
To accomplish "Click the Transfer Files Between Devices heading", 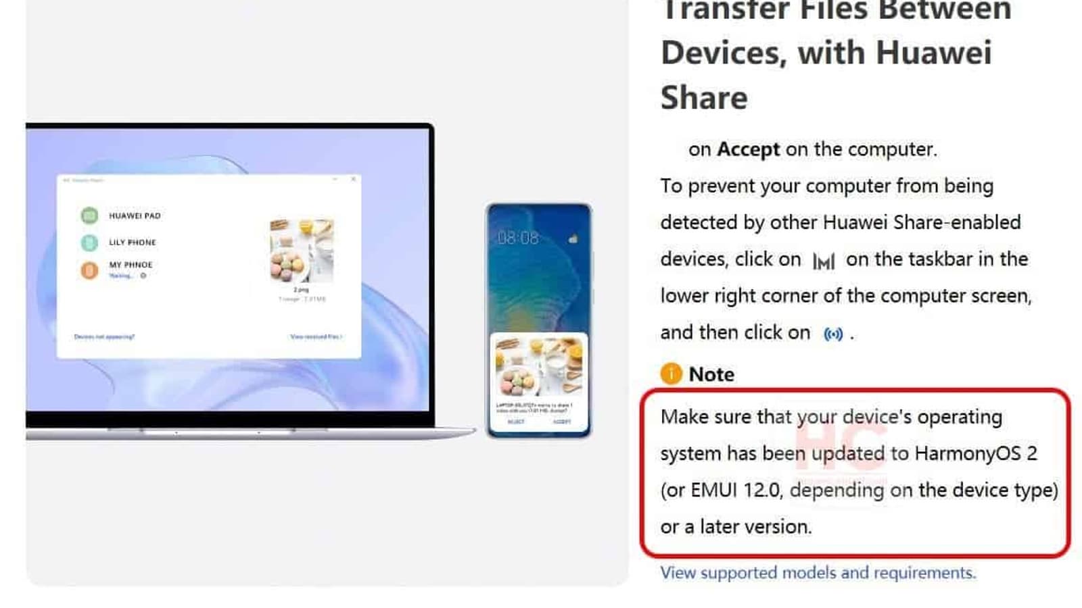I will [836, 53].
